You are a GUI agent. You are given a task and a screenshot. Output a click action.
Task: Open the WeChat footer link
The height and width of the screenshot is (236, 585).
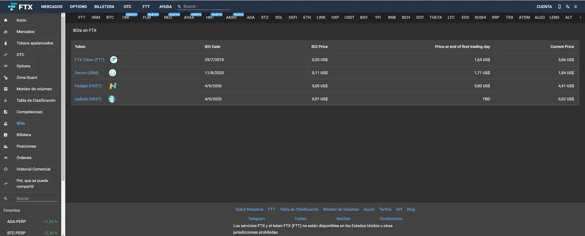(x=343, y=219)
